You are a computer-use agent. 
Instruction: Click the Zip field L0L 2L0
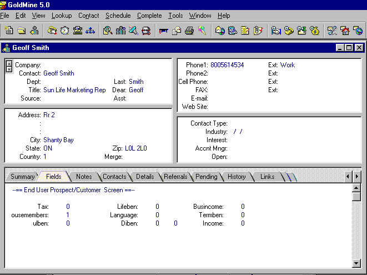point(136,148)
